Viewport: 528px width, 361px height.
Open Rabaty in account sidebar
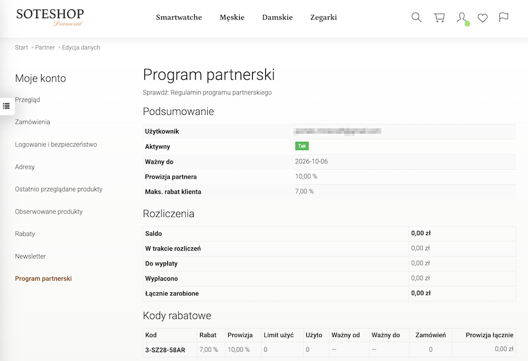pyautogui.click(x=25, y=234)
